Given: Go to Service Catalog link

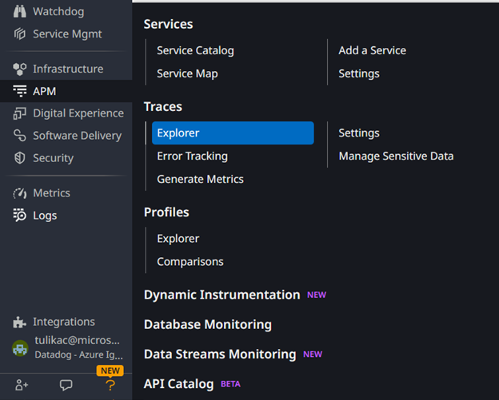Looking at the screenshot, I should [195, 50].
